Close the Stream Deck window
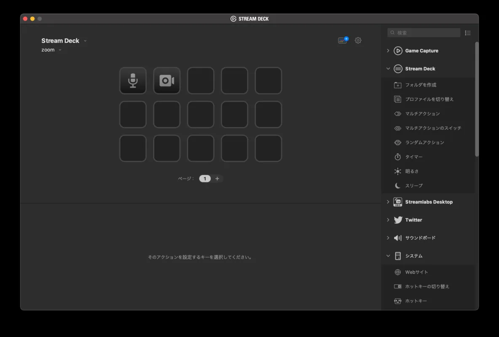499x337 pixels. pos(25,19)
